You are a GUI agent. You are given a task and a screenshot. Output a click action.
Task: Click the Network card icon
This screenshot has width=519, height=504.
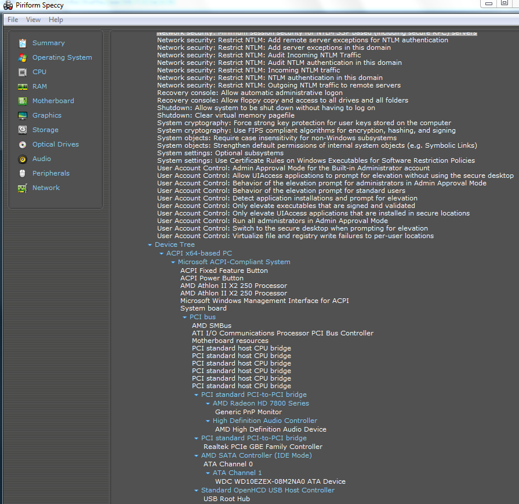(x=23, y=188)
